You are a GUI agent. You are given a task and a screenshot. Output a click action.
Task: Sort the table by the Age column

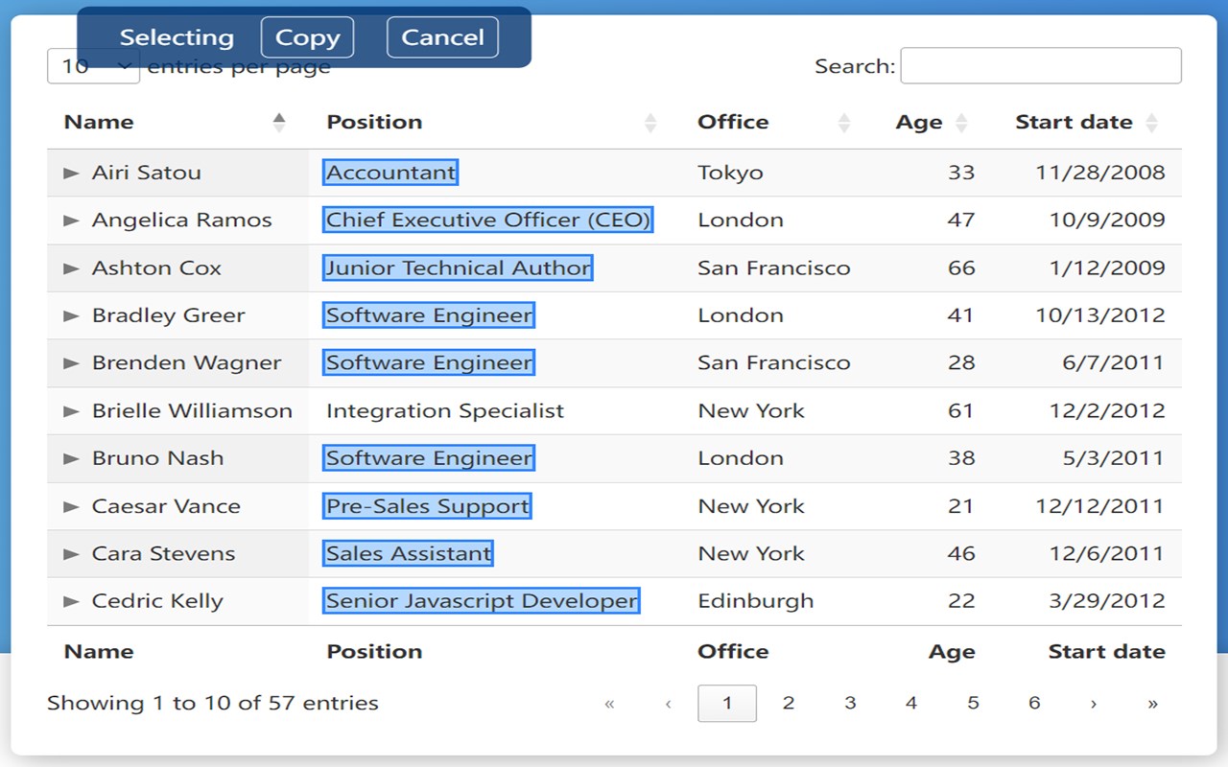click(919, 122)
